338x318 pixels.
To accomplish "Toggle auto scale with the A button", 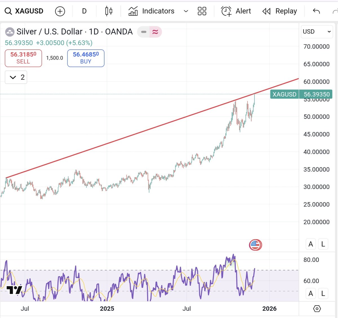I will click(x=310, y=244).
